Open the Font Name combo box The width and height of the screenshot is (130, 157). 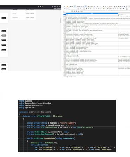click(x=73, y=9)
